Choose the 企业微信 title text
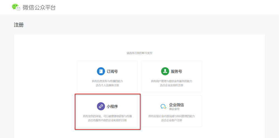This screenshot has height=138, width=279. click(176, 105)
